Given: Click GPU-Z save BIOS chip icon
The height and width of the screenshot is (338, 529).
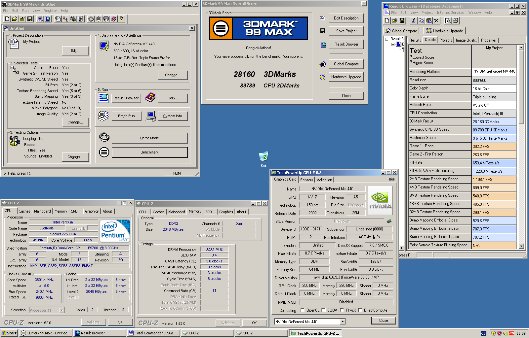Looking at the screenshot, I should tap(389, 221).
